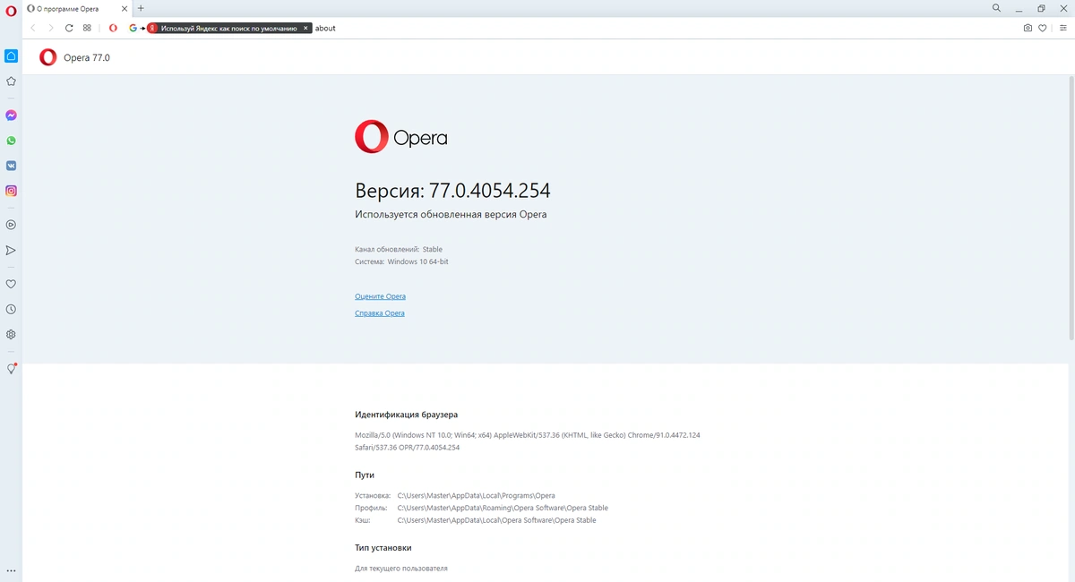Click the 'Установка' path value
The height and width of the screenshot is (582, 1075).
click(477, 495)
